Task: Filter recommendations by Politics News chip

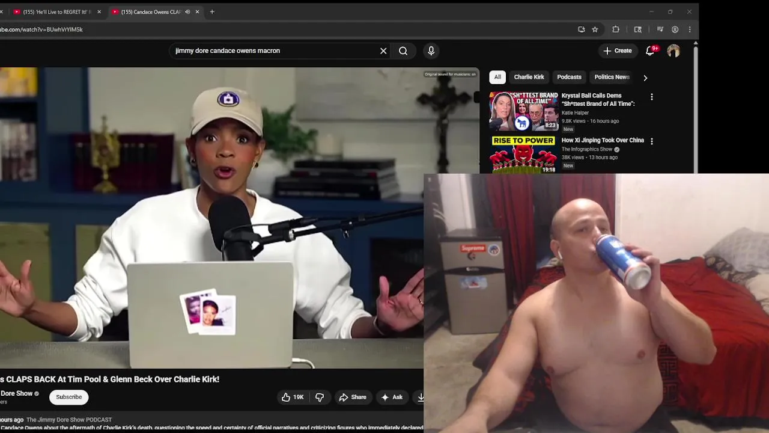Action: click(612, 77)
